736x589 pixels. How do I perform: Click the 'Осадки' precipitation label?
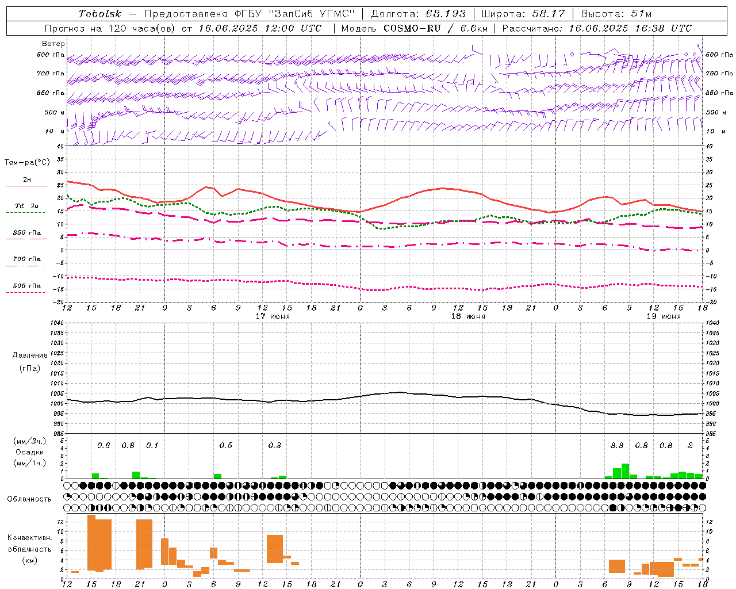click(x=29, y=452)
